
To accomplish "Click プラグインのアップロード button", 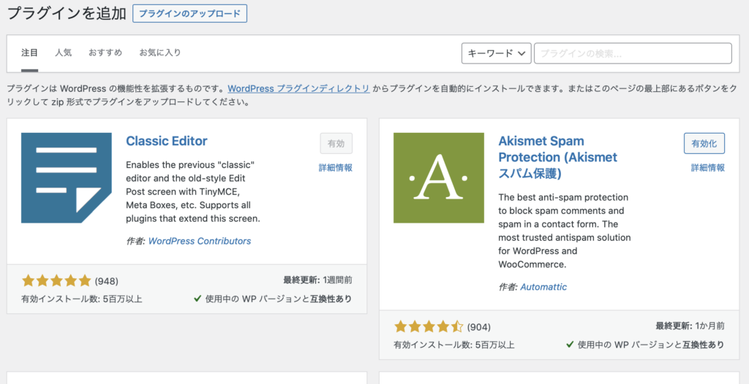I will click(x=189, y=13).
